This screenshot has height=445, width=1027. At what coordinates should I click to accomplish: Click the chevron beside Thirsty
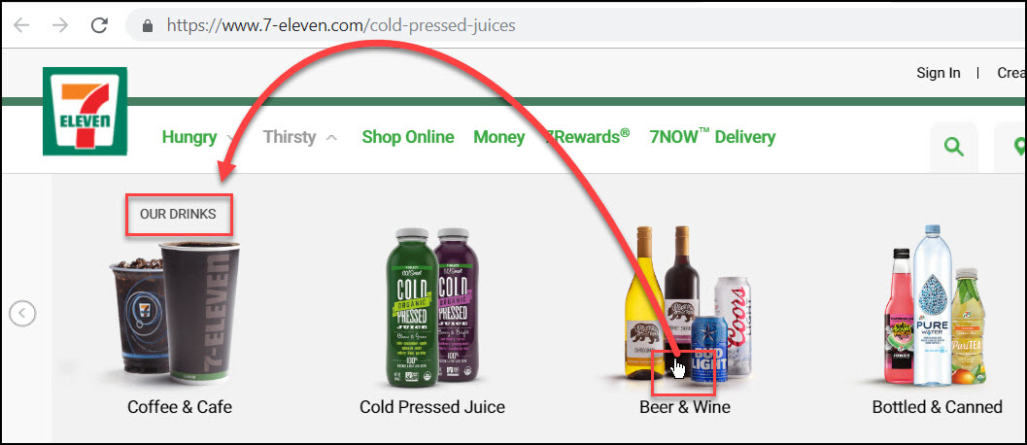(x=331, y=138)
